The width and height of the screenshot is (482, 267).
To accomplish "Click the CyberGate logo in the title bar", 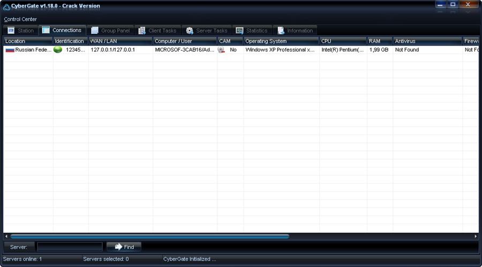I will coord(6,6).
